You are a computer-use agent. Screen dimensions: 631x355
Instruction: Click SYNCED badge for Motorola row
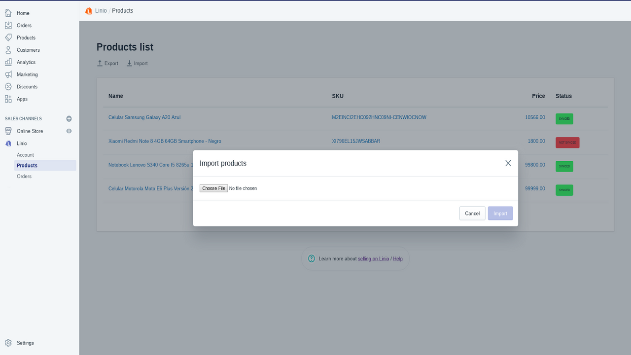(564, 190)
